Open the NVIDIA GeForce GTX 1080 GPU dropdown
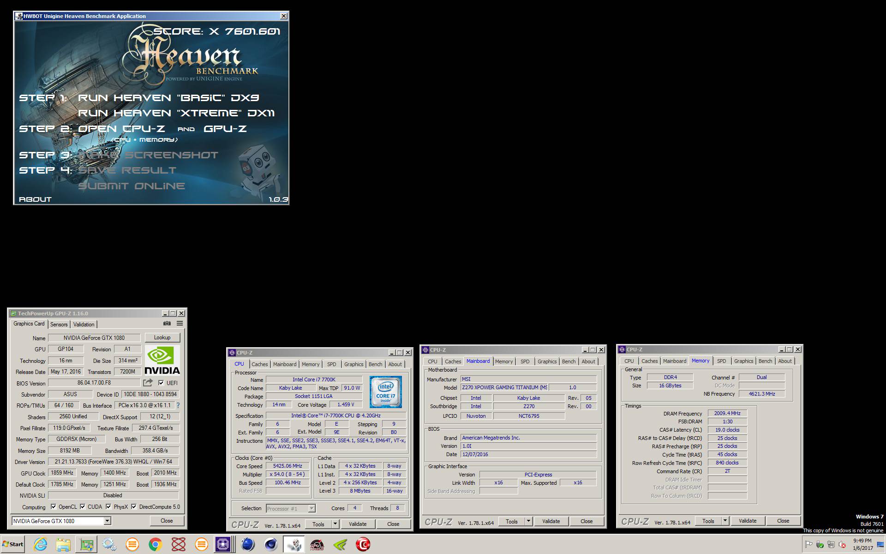Screen dimensions: 886x554 (x=107, y=521)
